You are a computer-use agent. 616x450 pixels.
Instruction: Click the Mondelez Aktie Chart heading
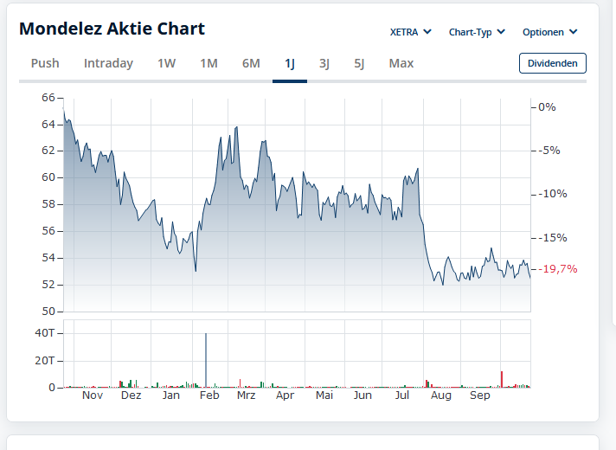(112, 29)
